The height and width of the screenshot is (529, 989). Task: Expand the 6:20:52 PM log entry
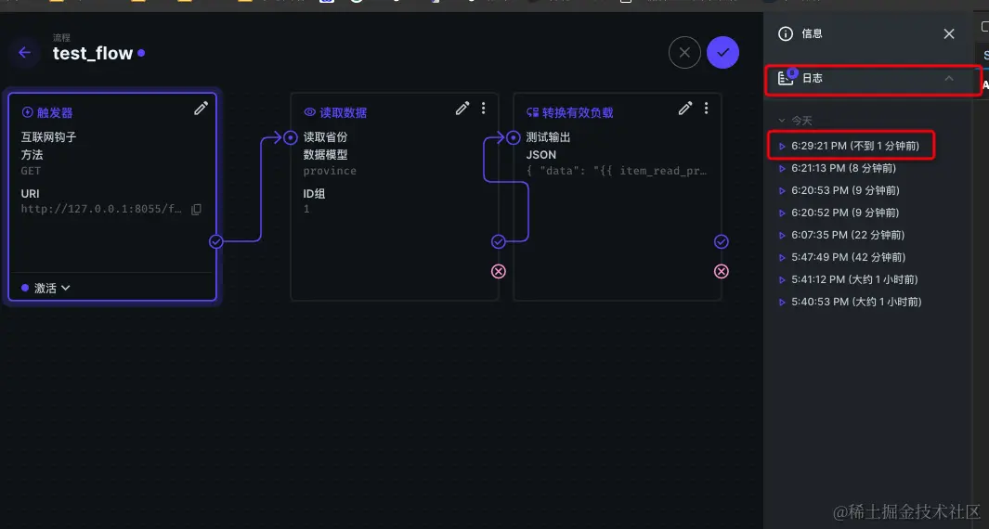click(x=839, y=213)
